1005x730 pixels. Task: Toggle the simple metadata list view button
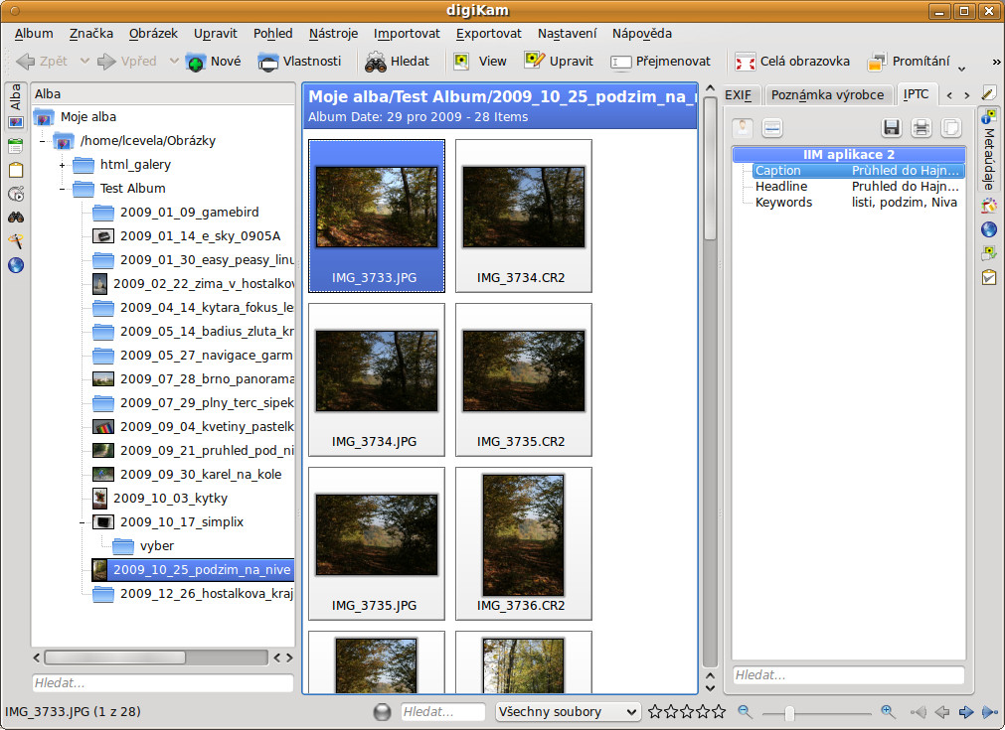[772, 127]
